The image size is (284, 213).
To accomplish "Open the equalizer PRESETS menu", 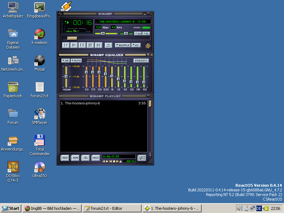I will point(141,60).
